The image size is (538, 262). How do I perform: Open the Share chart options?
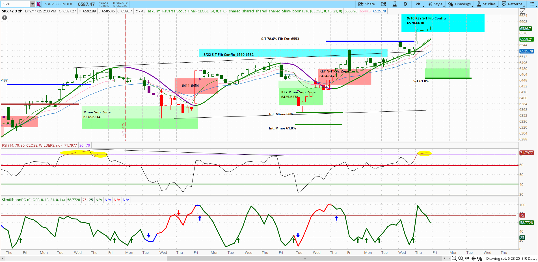pyautogui.click(x=367, y=4)
